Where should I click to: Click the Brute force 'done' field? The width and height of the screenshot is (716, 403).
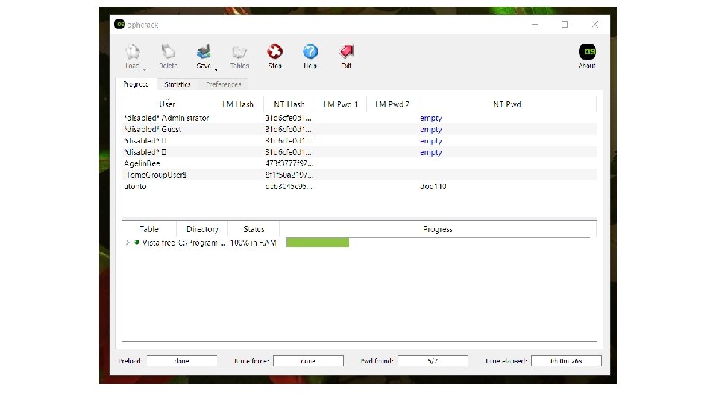click(x=308, y=361)
